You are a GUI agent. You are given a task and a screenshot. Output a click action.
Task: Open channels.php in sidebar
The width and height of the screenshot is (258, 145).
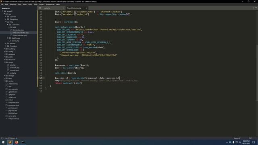pos(15,68)
